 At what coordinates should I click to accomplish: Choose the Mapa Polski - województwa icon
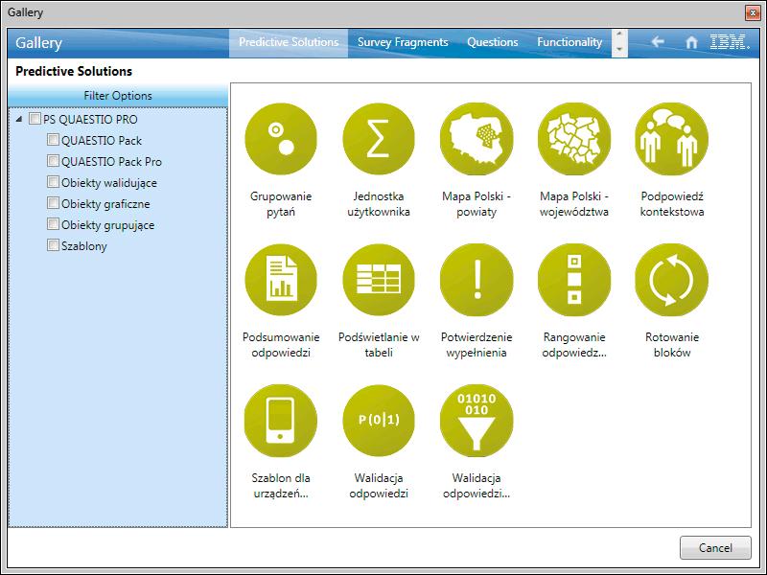574,139
